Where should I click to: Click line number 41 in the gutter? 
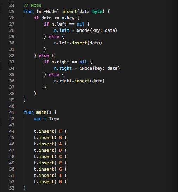[x=12, y=112]
